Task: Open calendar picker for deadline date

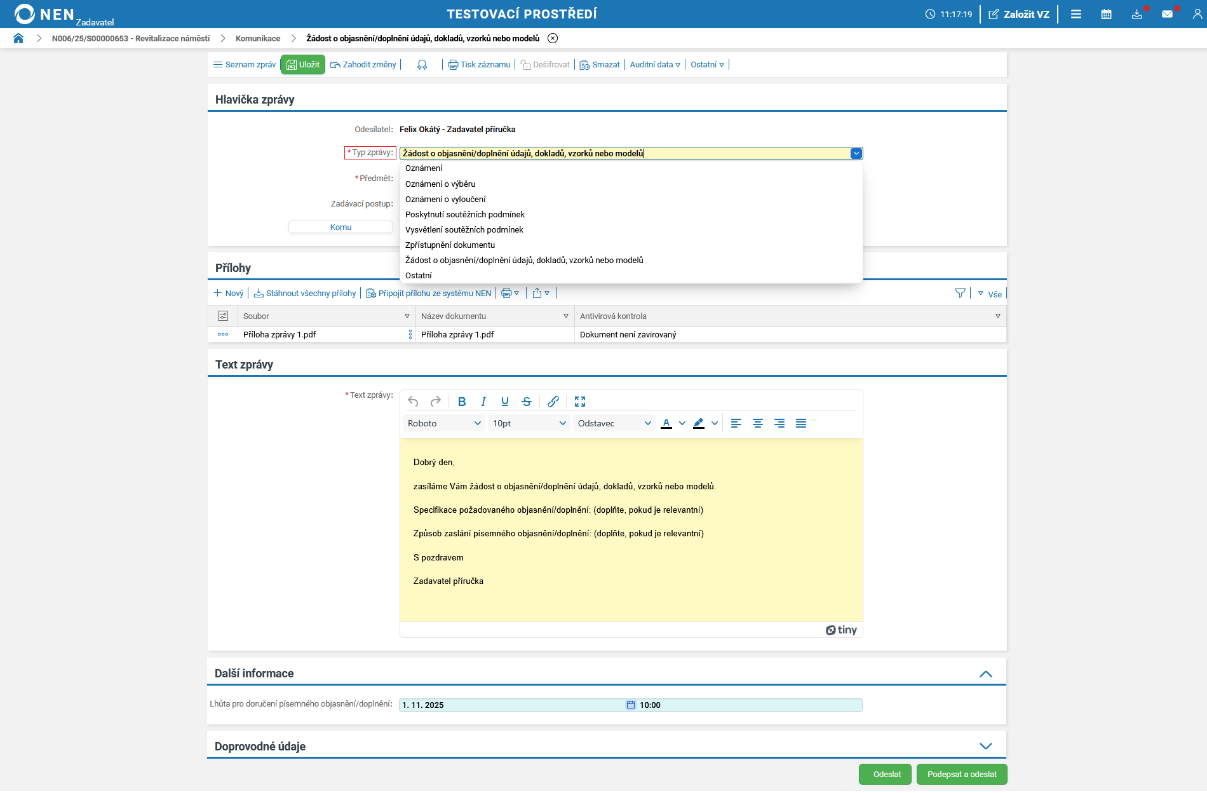Action: 631,705
